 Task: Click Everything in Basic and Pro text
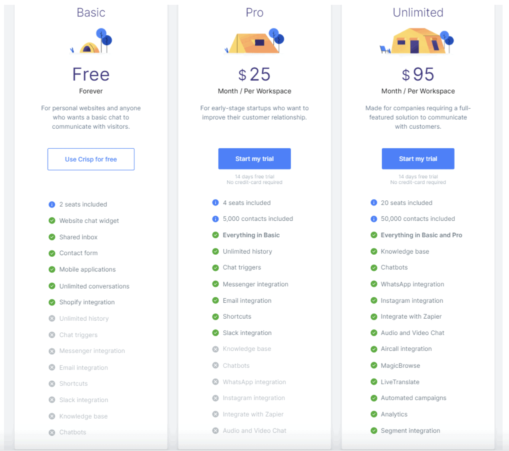(421, 235)
